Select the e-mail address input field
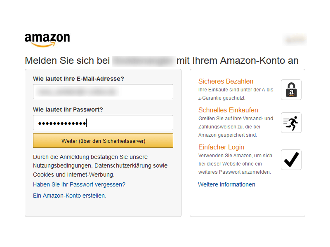 [x=103, y=91]
